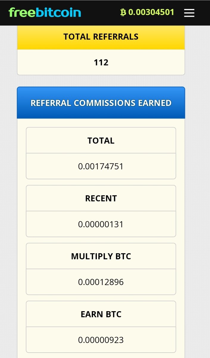
Task: Click the gray page margin right of panels
Action: [x=197, y=179]
